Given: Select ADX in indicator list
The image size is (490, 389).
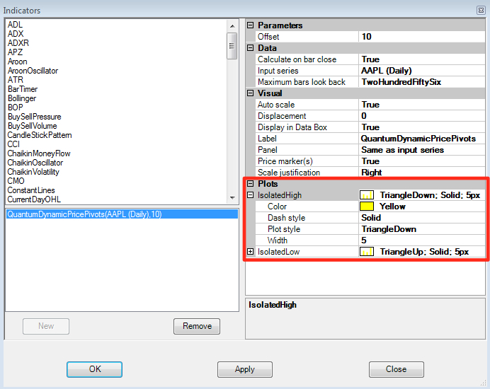Looking at the screenshot, I should pos(16,34).
